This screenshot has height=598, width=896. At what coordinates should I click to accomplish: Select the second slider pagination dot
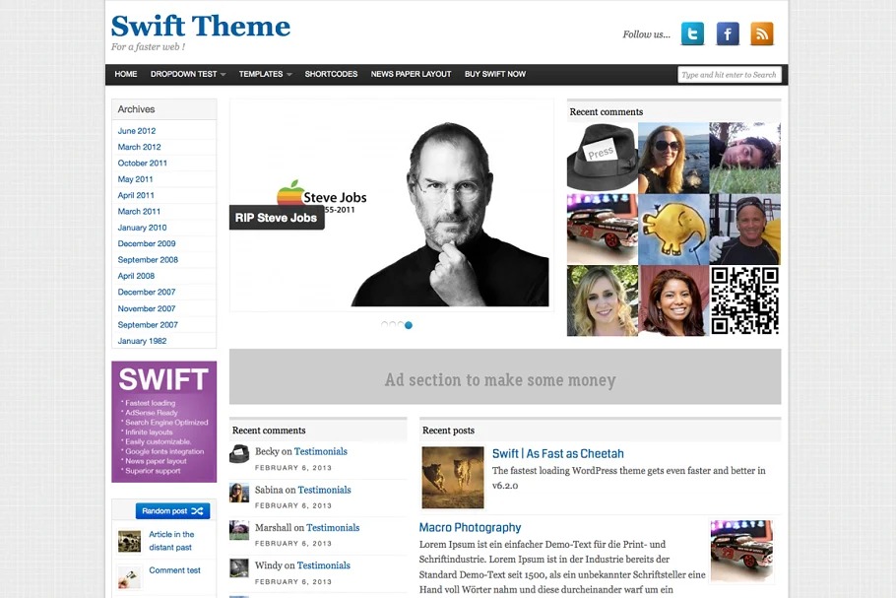point(393,325)
